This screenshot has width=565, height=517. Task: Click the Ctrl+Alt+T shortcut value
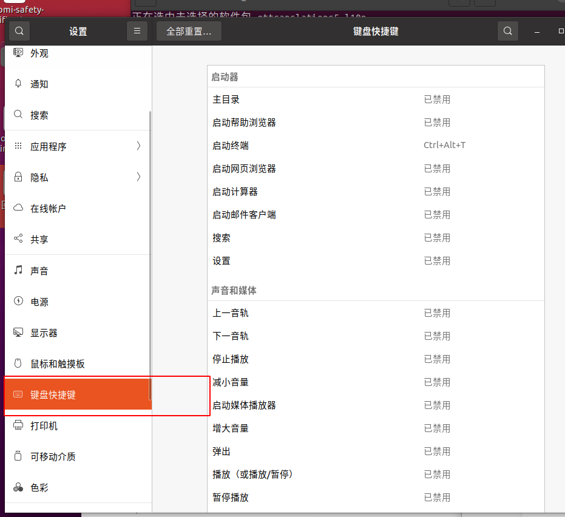444,145
